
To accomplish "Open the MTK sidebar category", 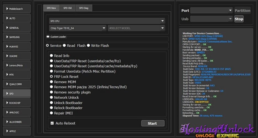I will (17, 75).
